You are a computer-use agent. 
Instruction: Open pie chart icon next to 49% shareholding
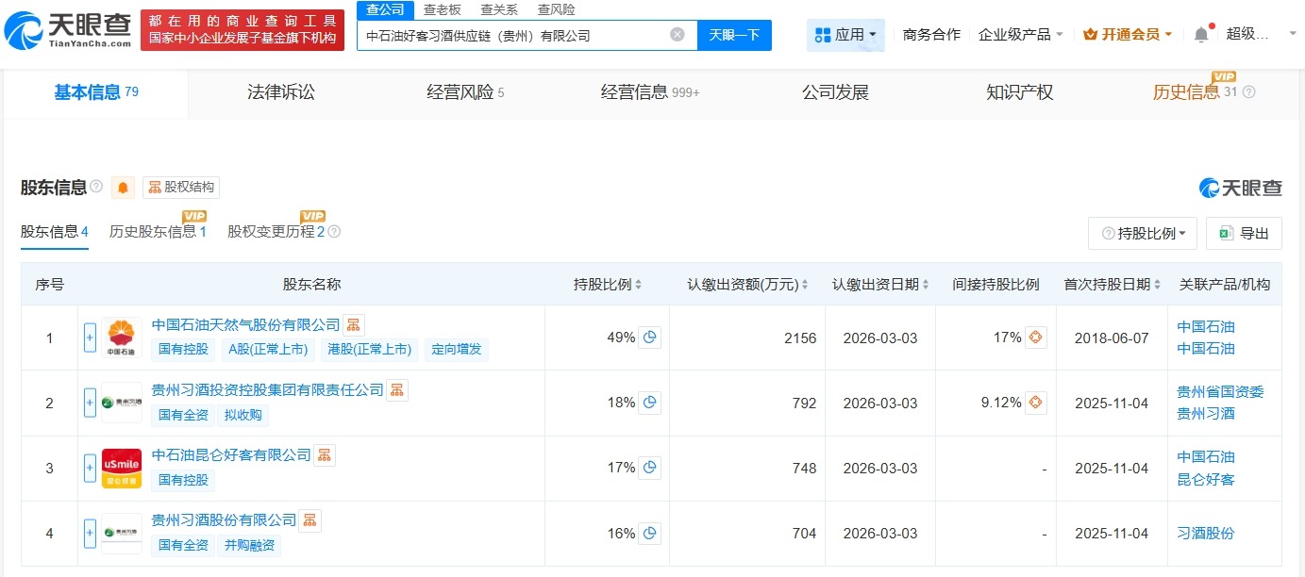click(x=648, y=337)
